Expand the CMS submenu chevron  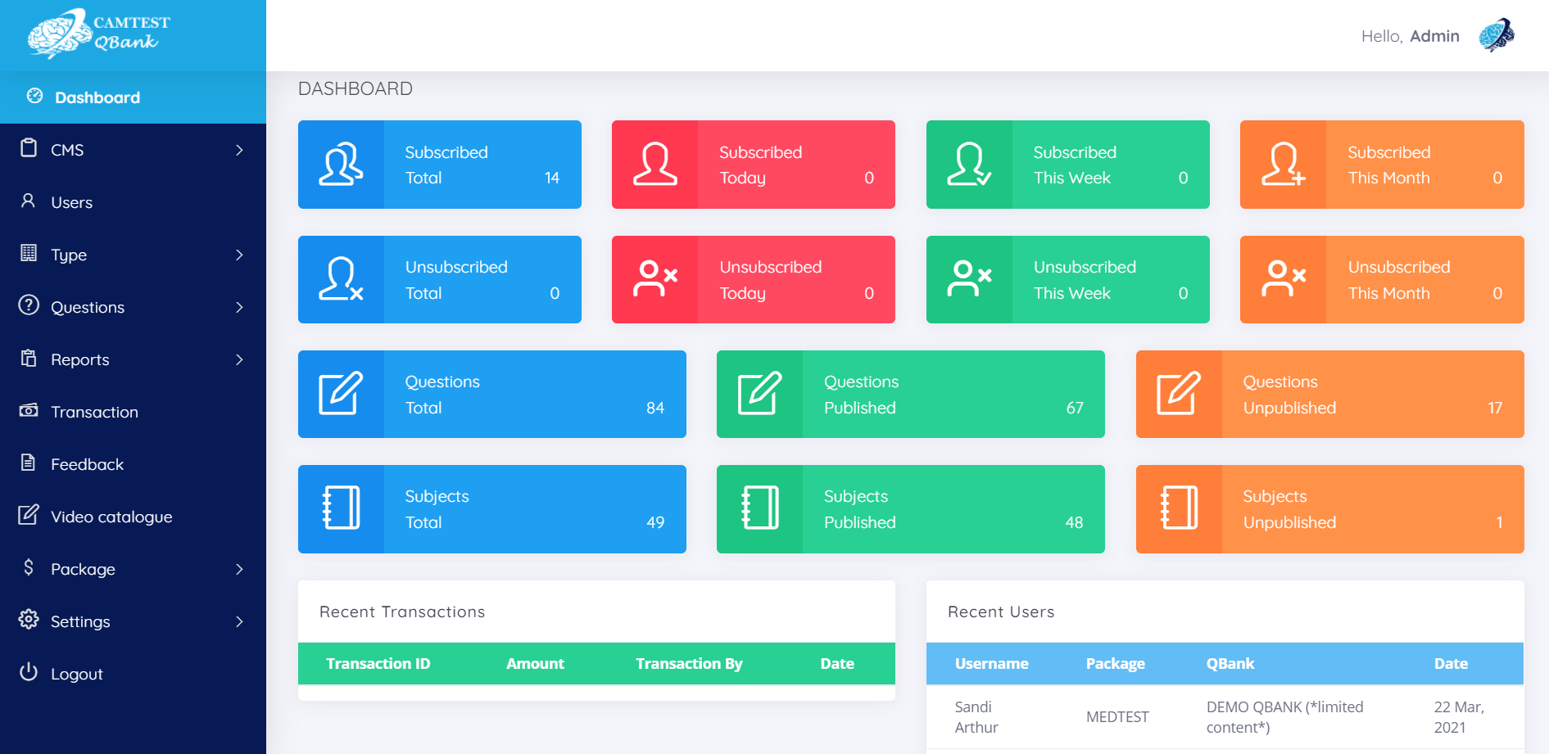[x=239, y=150]
